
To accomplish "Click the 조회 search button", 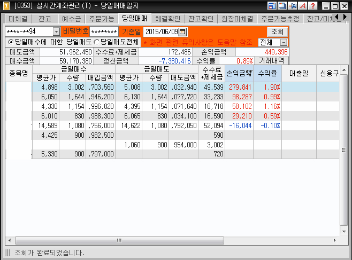I will (277, 32).
